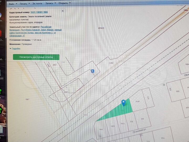Click the blue location pin marker

(124, 103)
